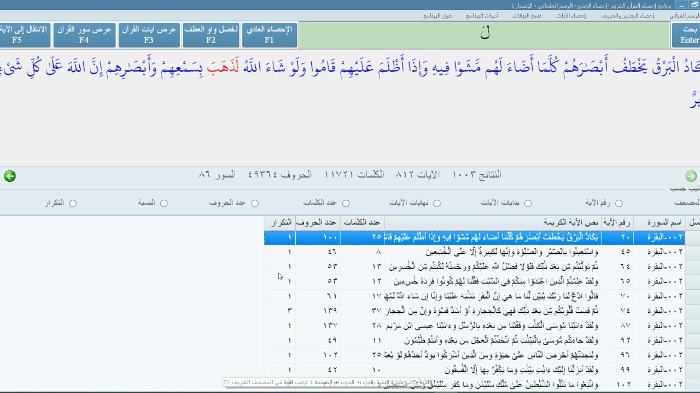Select the table row for verse ٤٥

[474, 252]
